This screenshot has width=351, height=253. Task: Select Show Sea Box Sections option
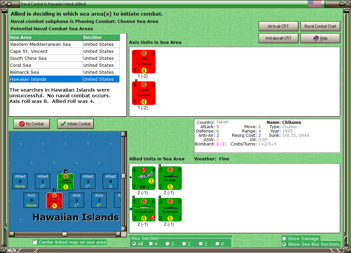[284, 244]
